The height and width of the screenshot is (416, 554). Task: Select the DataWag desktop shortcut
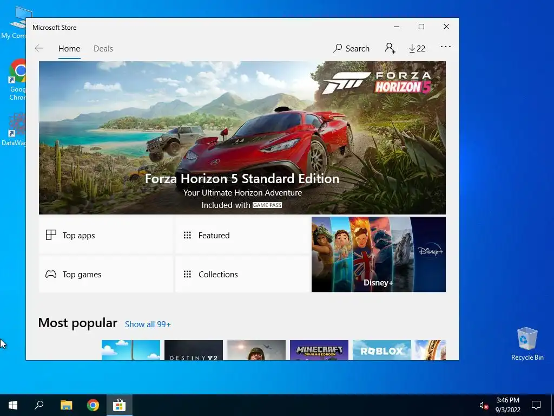(14, 129)
